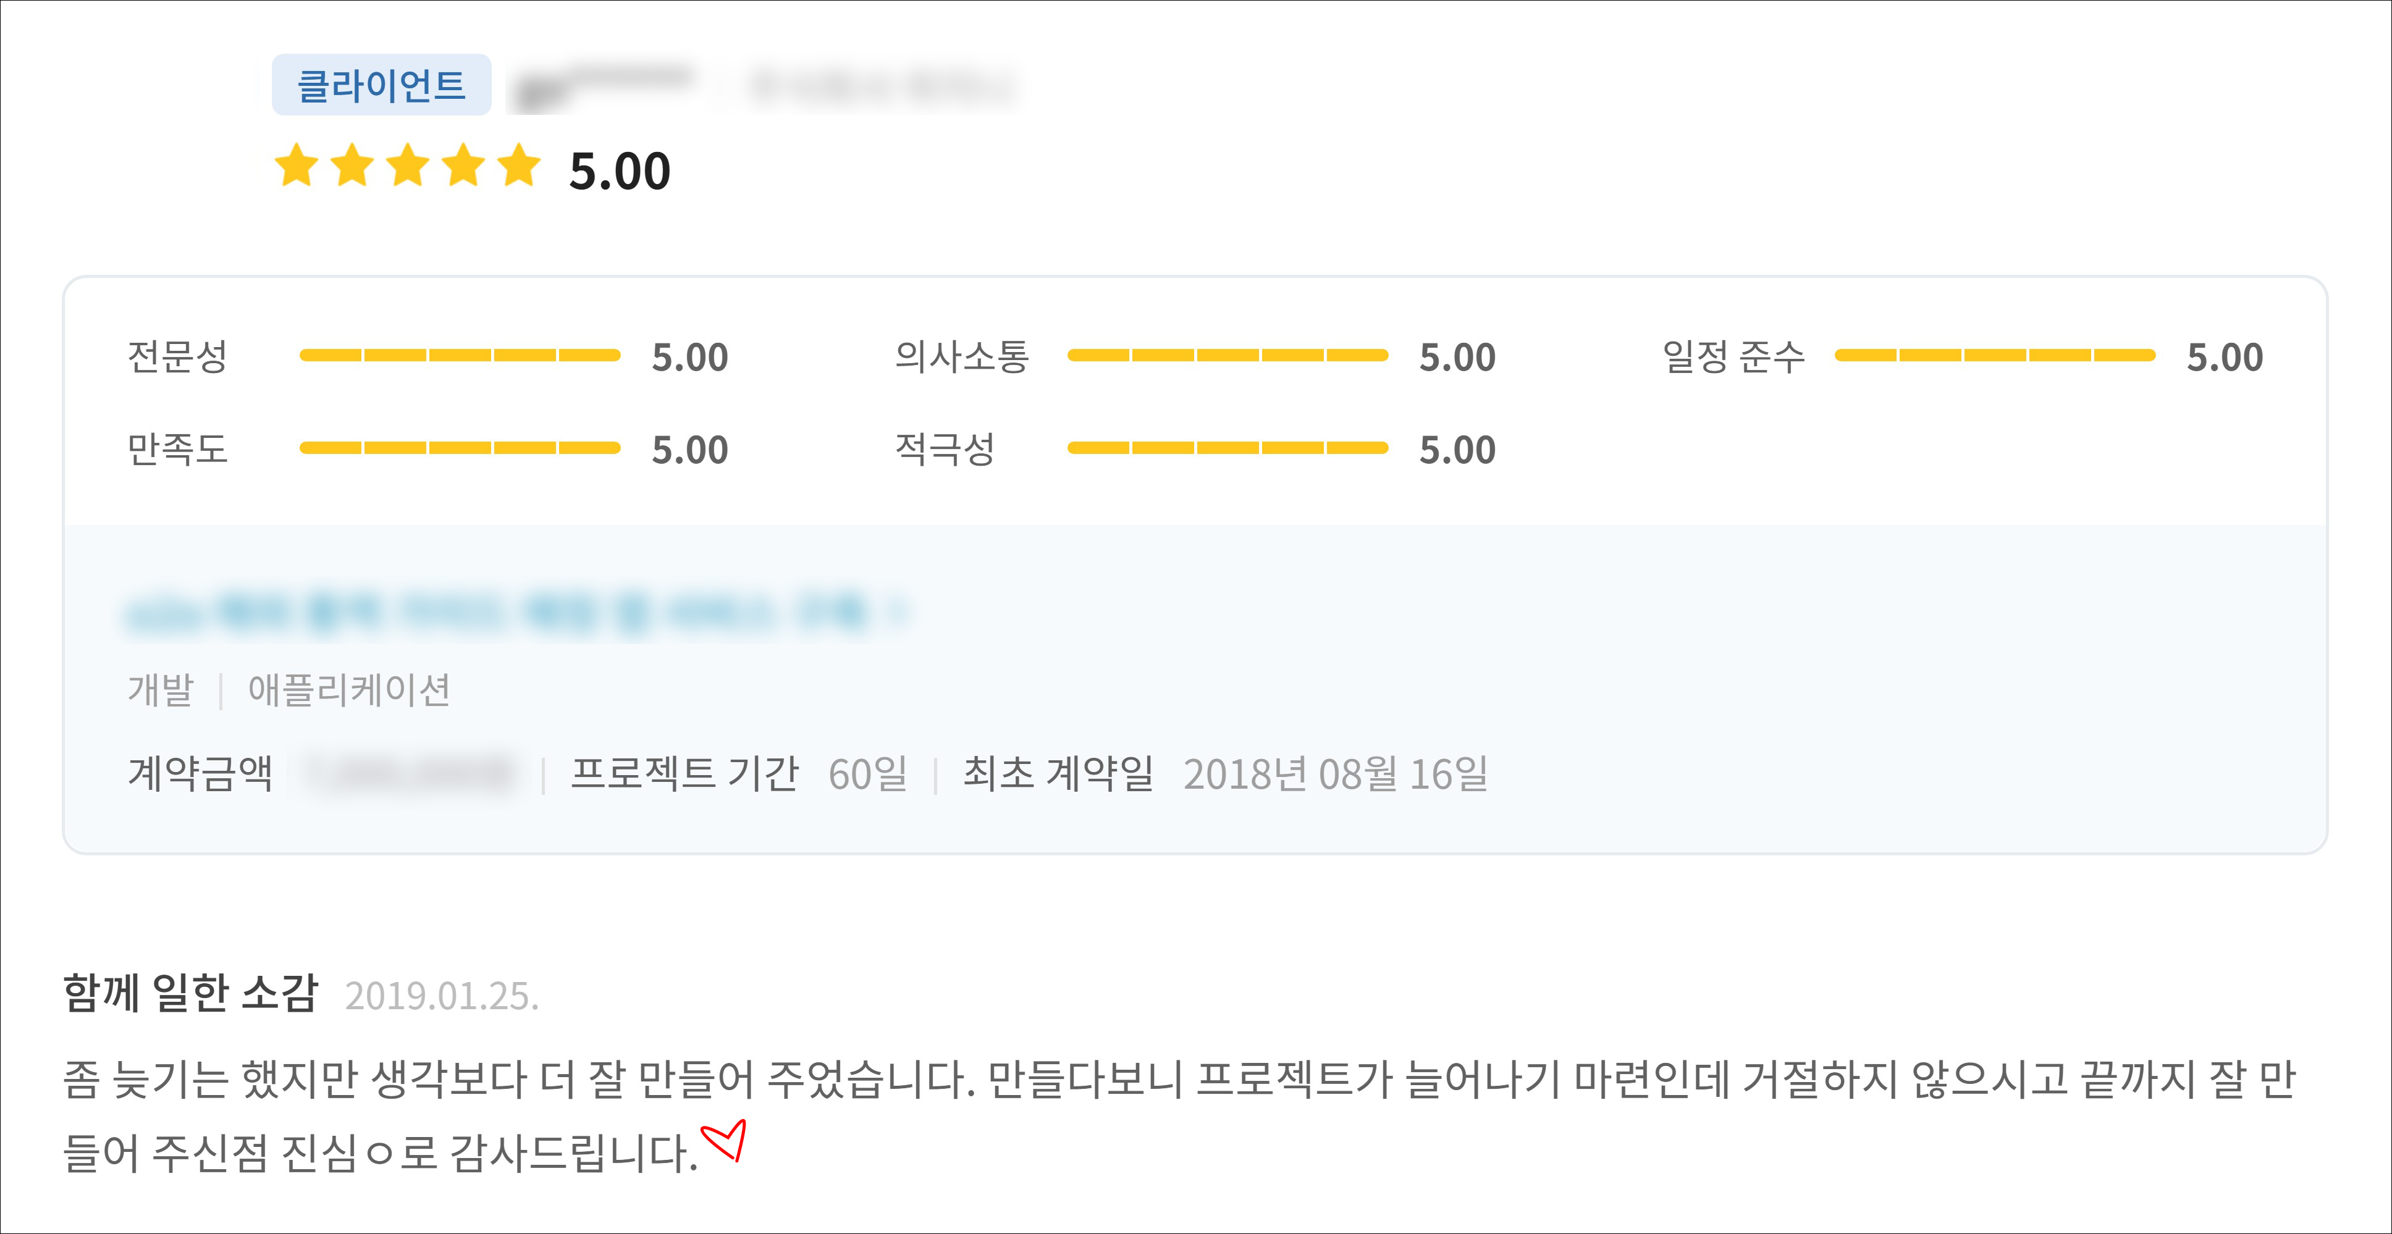Viewport: 2392px width, 1234px height.
Task: Click the 60일 project duration value
Action: (867, 773)
